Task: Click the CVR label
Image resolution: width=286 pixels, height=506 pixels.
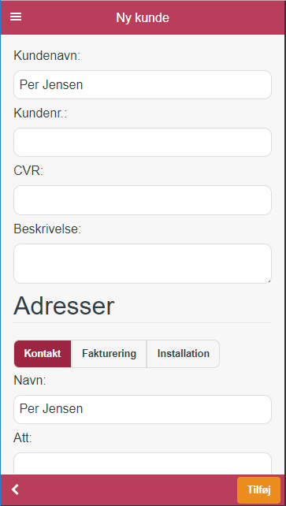Action: point(28,171)
